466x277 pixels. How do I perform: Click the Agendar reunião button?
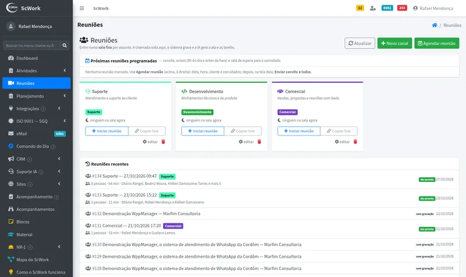[436, 43]
